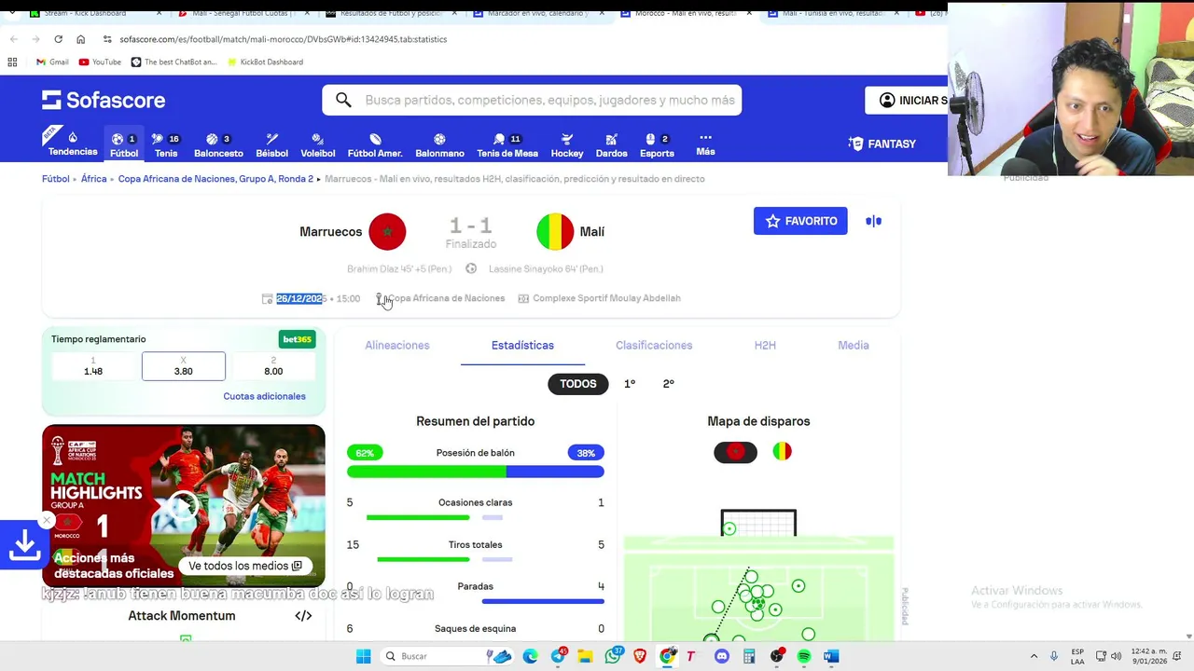Open Cuotas adicionales link

click(x=264, y=396)
